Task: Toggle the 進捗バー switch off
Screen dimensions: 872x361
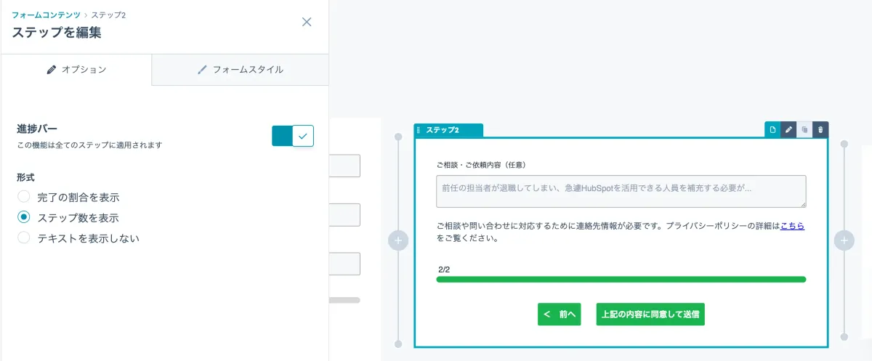Action: pyautogui.click(x=293, y=135)
